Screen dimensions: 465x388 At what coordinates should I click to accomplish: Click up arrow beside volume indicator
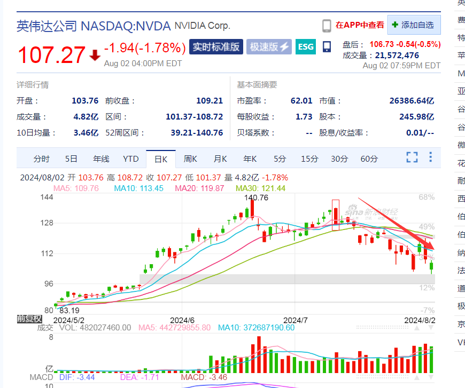pos(417,328)
